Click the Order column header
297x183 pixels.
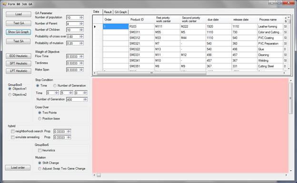tap(116, 20)
